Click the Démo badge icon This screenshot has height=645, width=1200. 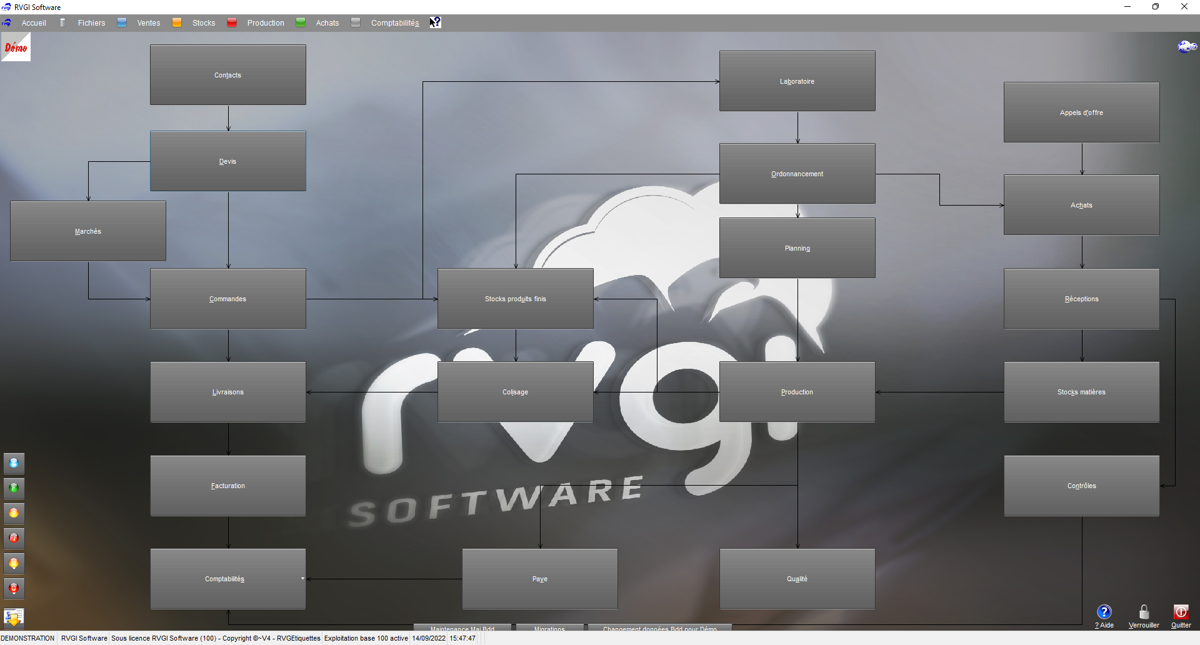click(x=16, y=47)
